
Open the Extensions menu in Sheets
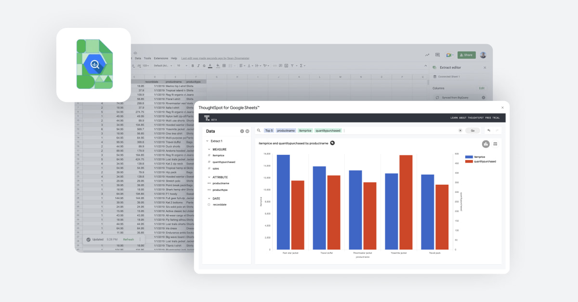[161, 58]
